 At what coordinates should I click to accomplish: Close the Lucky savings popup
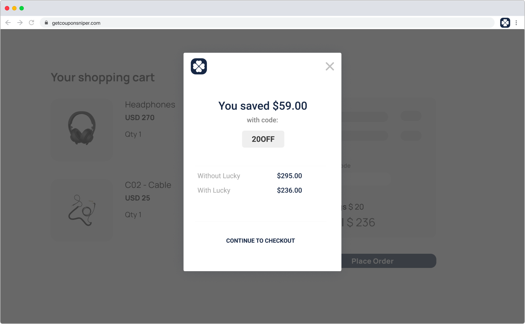click(330, 66)
